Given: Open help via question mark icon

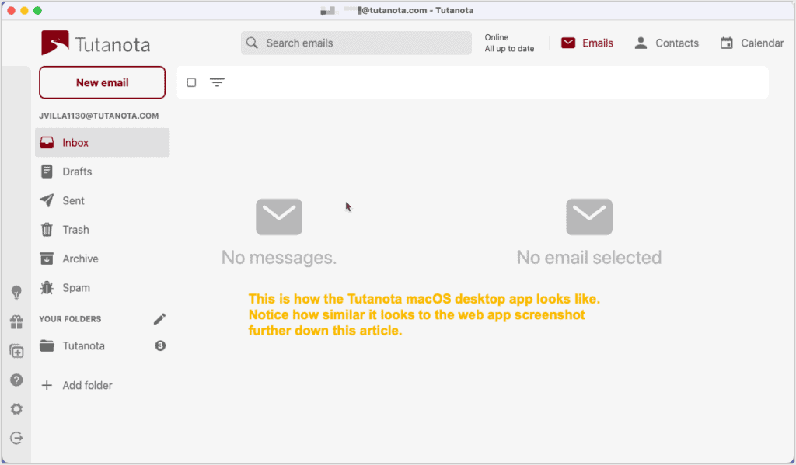Looking at the screenshot, I should (x=16, y=380).
